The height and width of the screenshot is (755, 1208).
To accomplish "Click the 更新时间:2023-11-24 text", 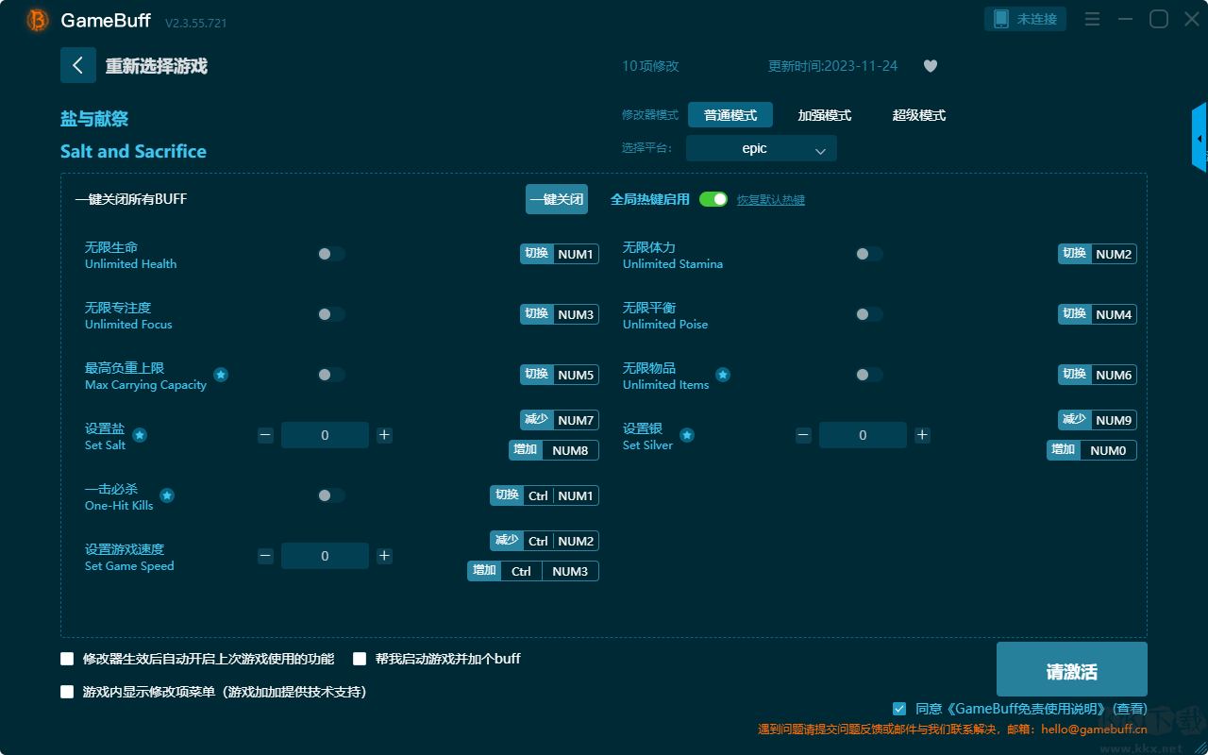I will (x=833, y=66).
